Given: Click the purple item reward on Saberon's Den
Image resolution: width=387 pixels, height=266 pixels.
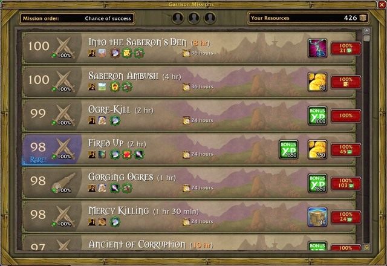Looking at the screenshot, I should [x=317, y=48].
